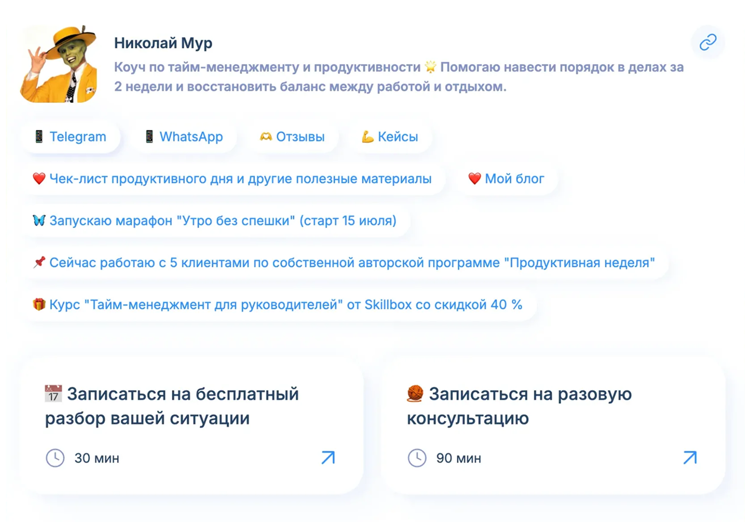Screen dimensions: 745x522
Task: Open the Мой блог link
Action: (x=507, y=179)
